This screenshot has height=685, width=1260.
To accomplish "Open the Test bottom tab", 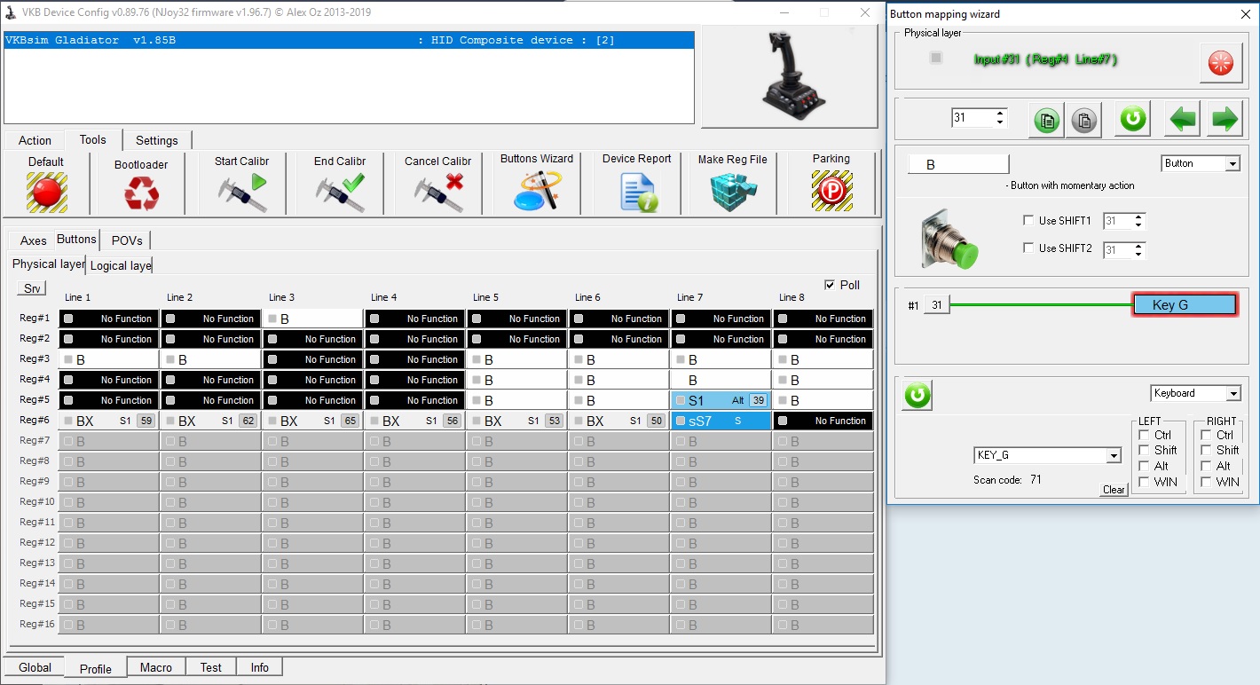I will (x=211, y=667).
